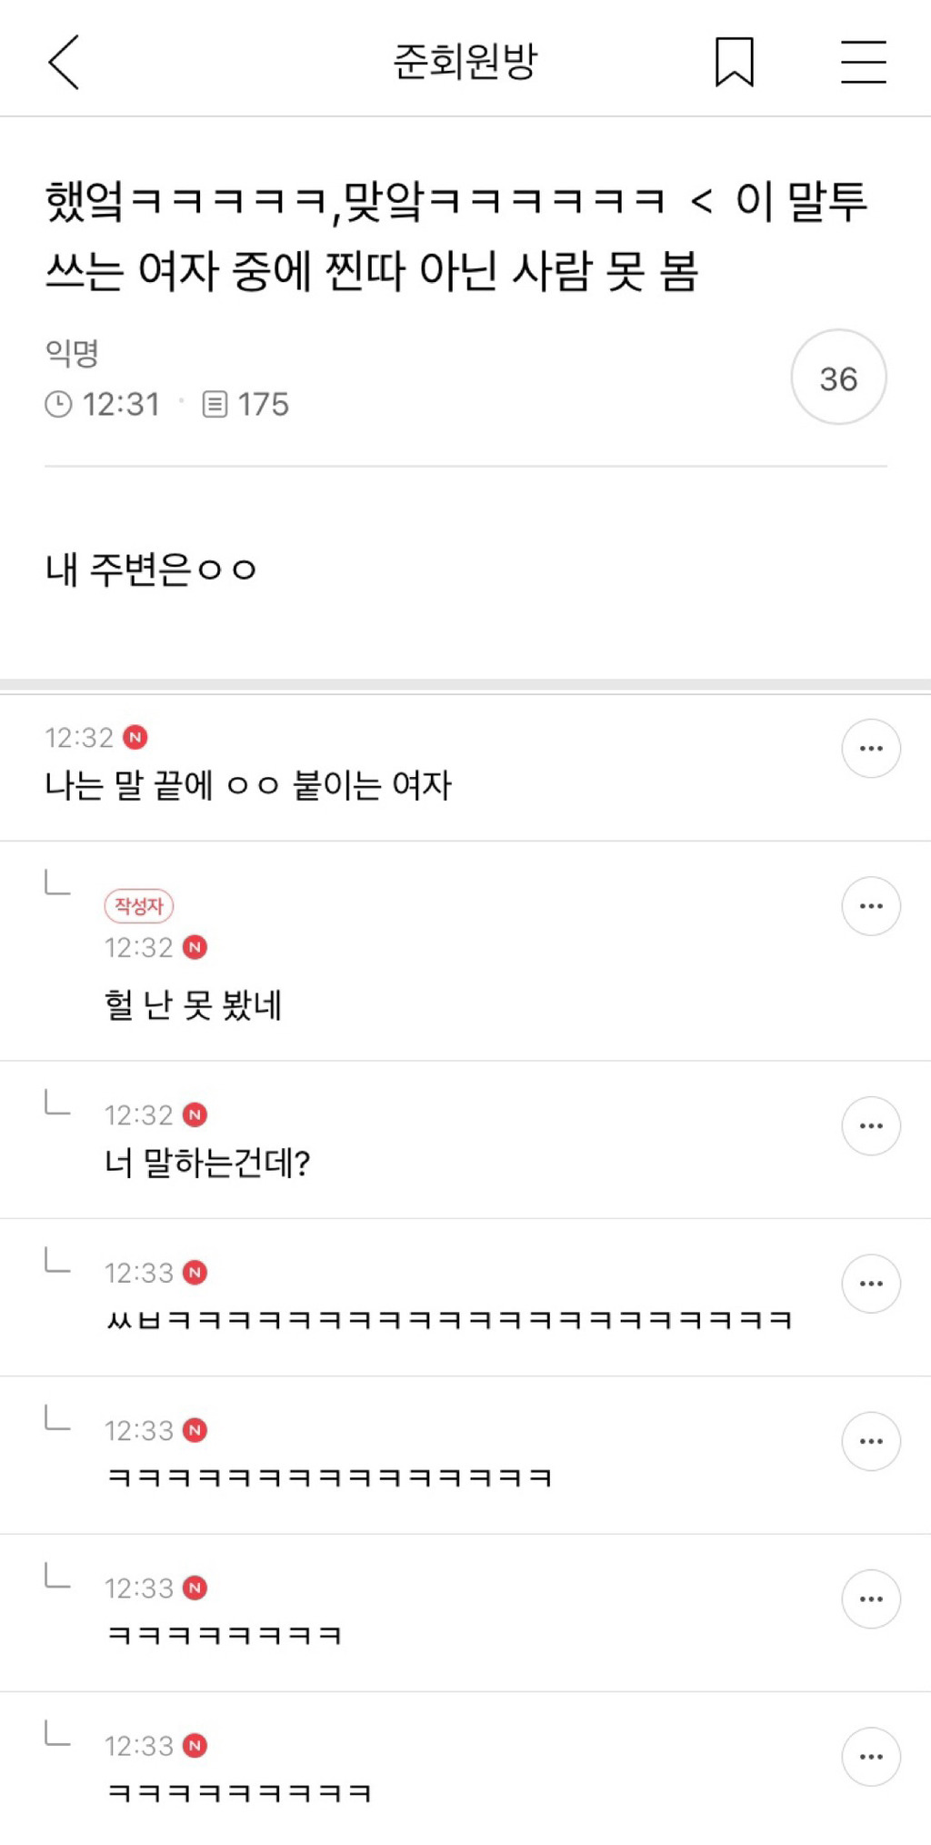Tap the clock icon beside 12:31

58,404
